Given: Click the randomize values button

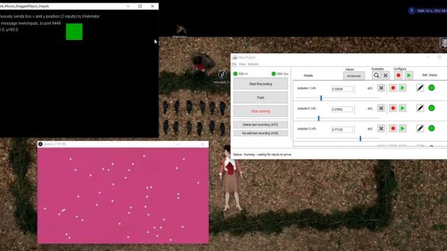Looking at the screenshot, I should (354, 76).
